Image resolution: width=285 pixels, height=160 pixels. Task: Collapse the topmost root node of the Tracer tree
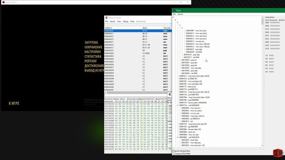(173, 17)
